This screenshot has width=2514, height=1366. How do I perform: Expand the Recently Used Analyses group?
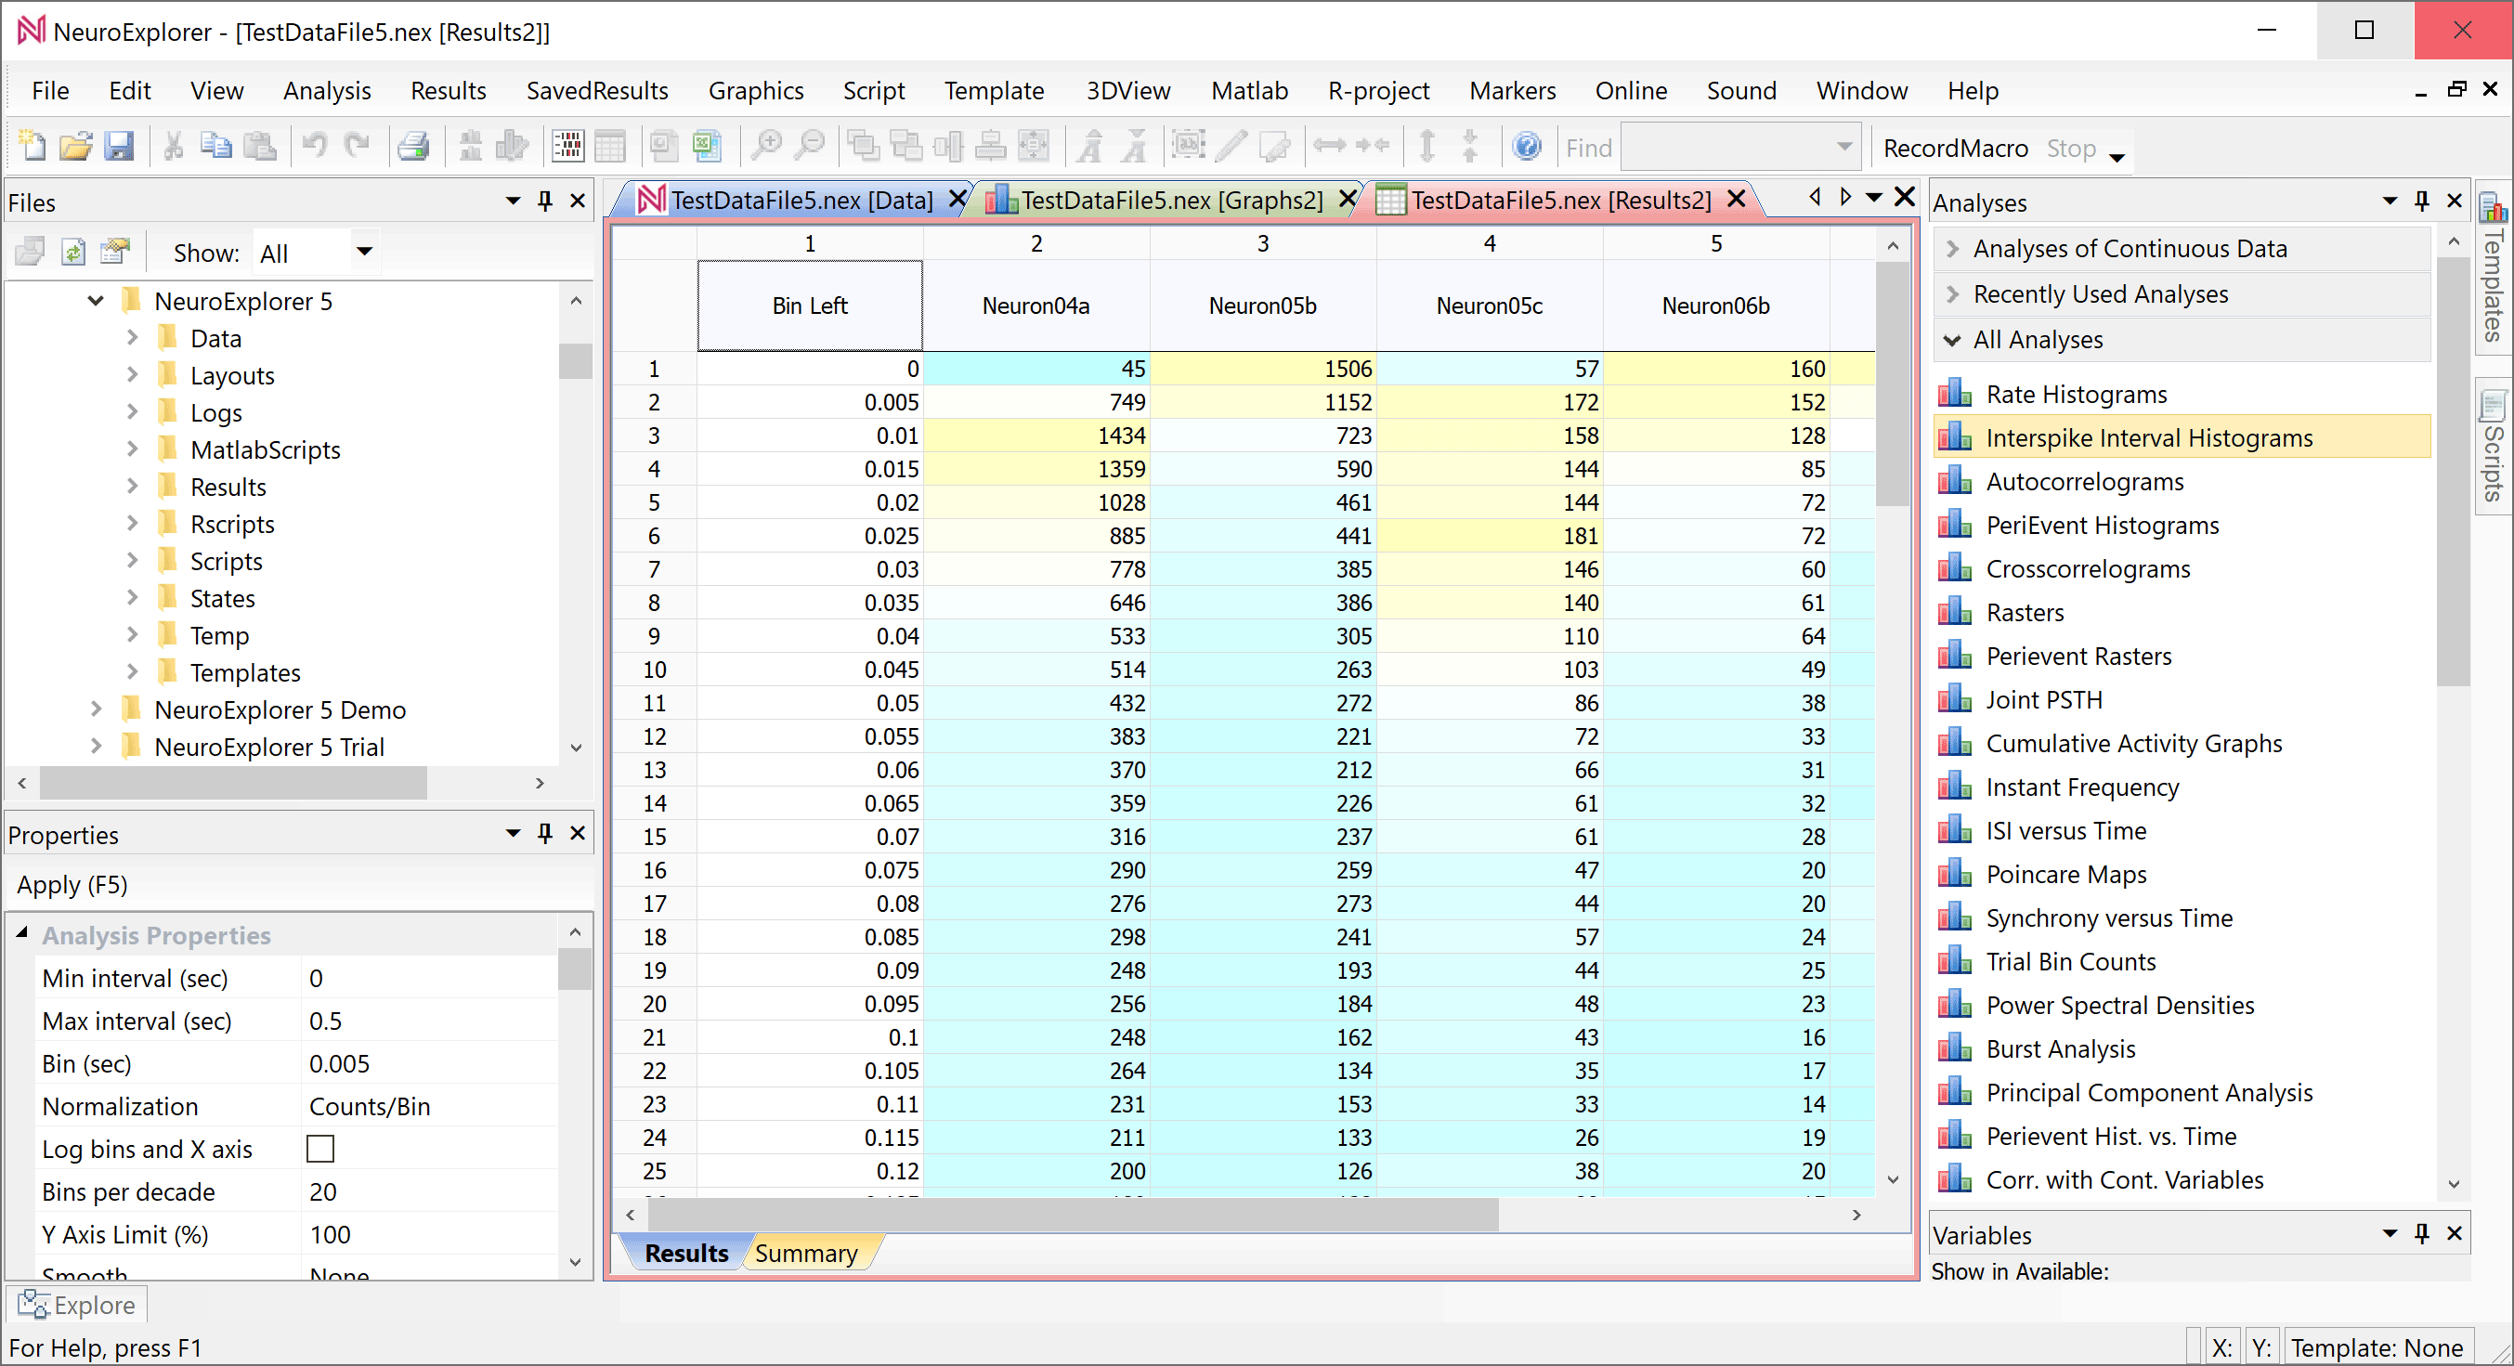pyautogui.click(x=1953, y=294)
